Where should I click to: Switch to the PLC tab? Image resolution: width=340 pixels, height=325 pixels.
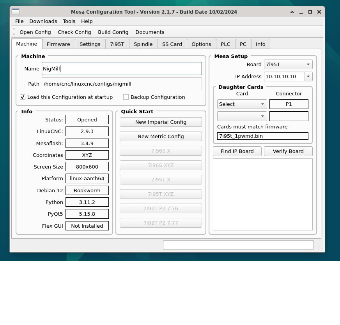pos(225,44)
